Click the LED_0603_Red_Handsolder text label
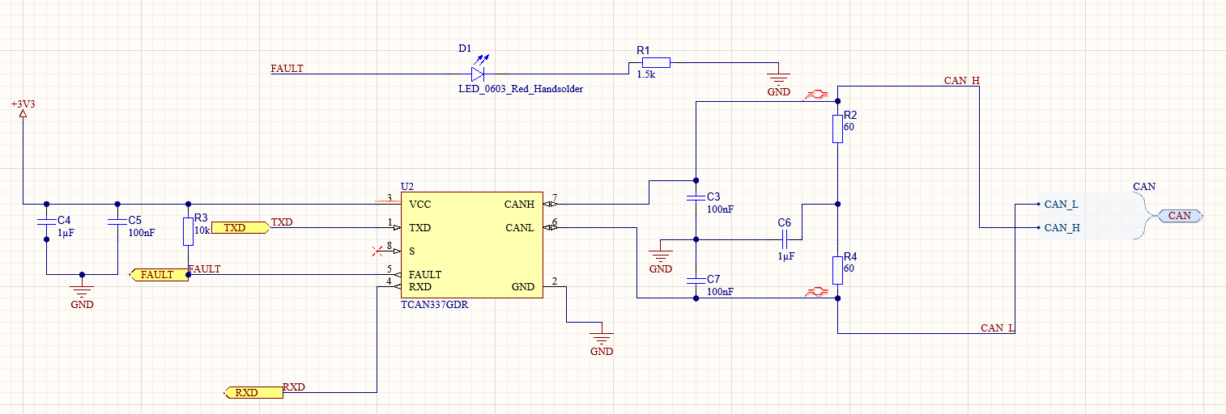 pos(520,89)
